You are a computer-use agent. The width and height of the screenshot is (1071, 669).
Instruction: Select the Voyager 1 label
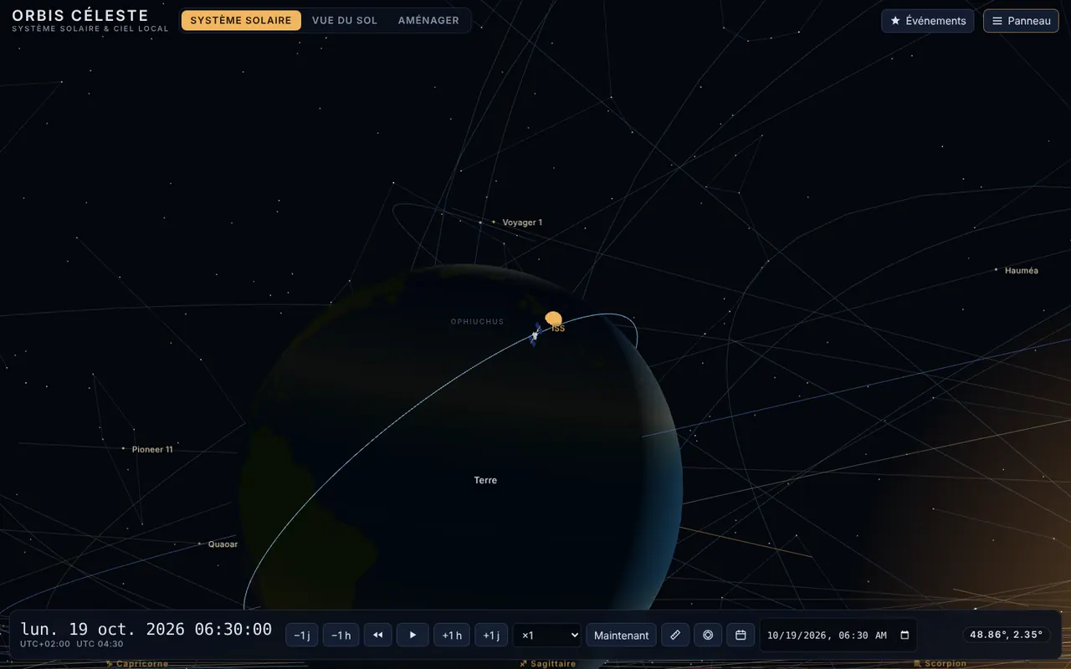tap(522, 222)
